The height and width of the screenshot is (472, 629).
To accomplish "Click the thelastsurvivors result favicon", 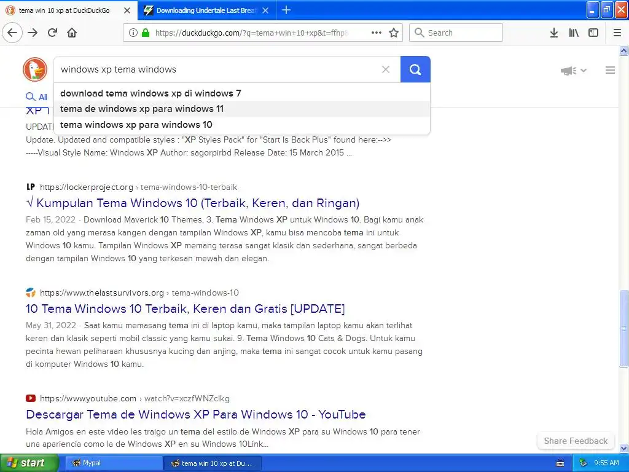I will 31,292.
